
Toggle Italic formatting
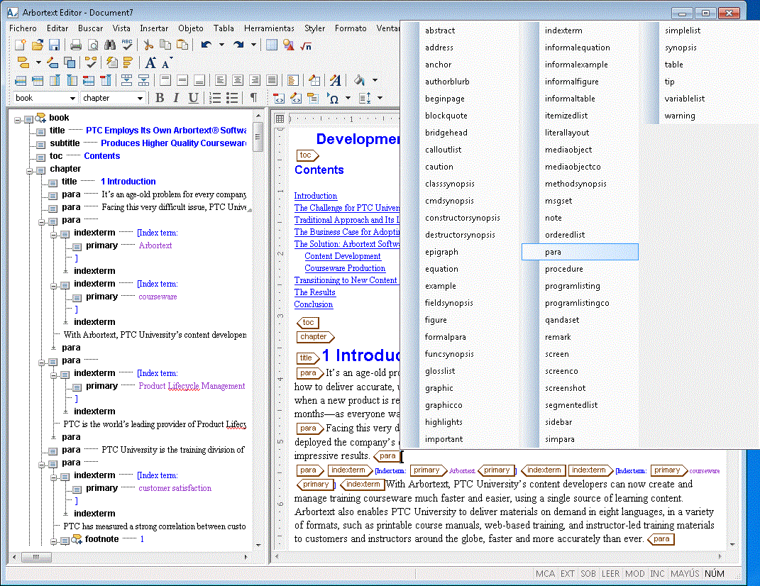(177, 98)
